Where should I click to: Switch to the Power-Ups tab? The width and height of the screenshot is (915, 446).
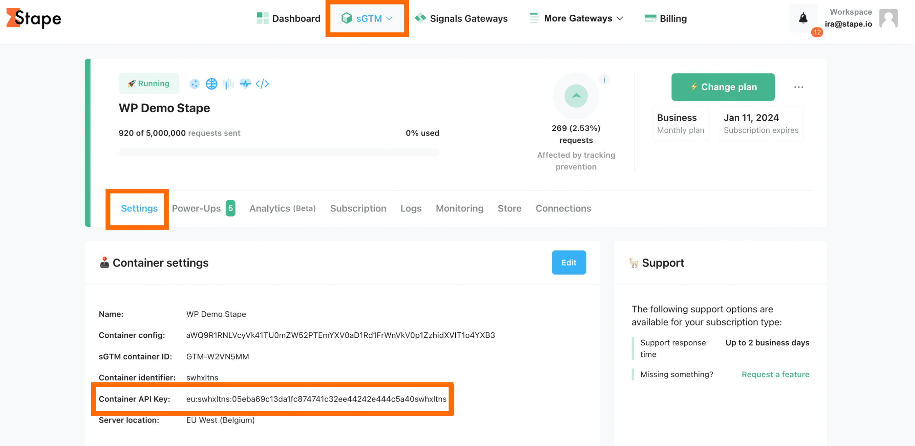tap(203, 208)
